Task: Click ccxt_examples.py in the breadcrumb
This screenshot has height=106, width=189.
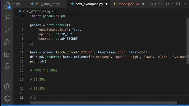Action: tap(37, 11)
